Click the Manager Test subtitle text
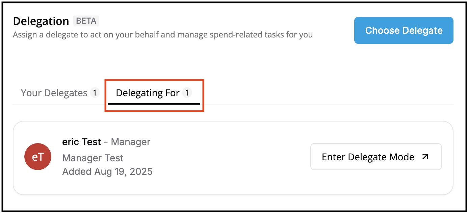 click(x=93, y=158)
